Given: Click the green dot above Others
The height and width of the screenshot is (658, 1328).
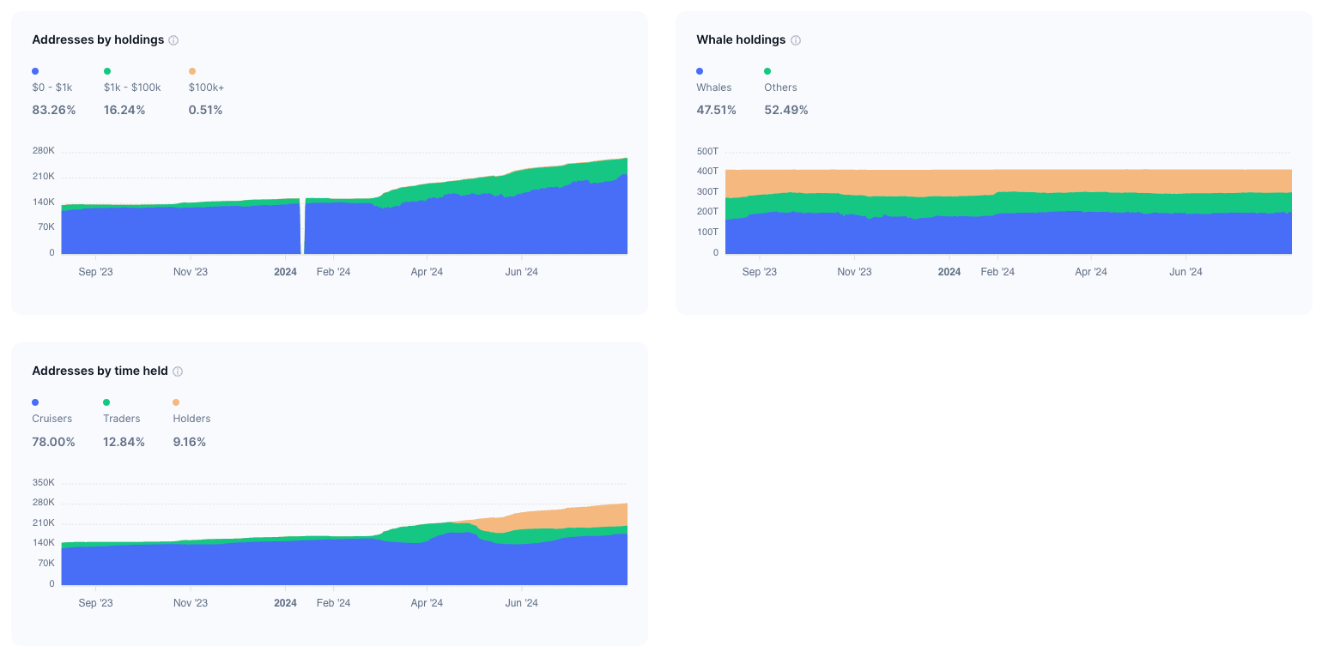Looking at the screenshot, I should 767,71.
